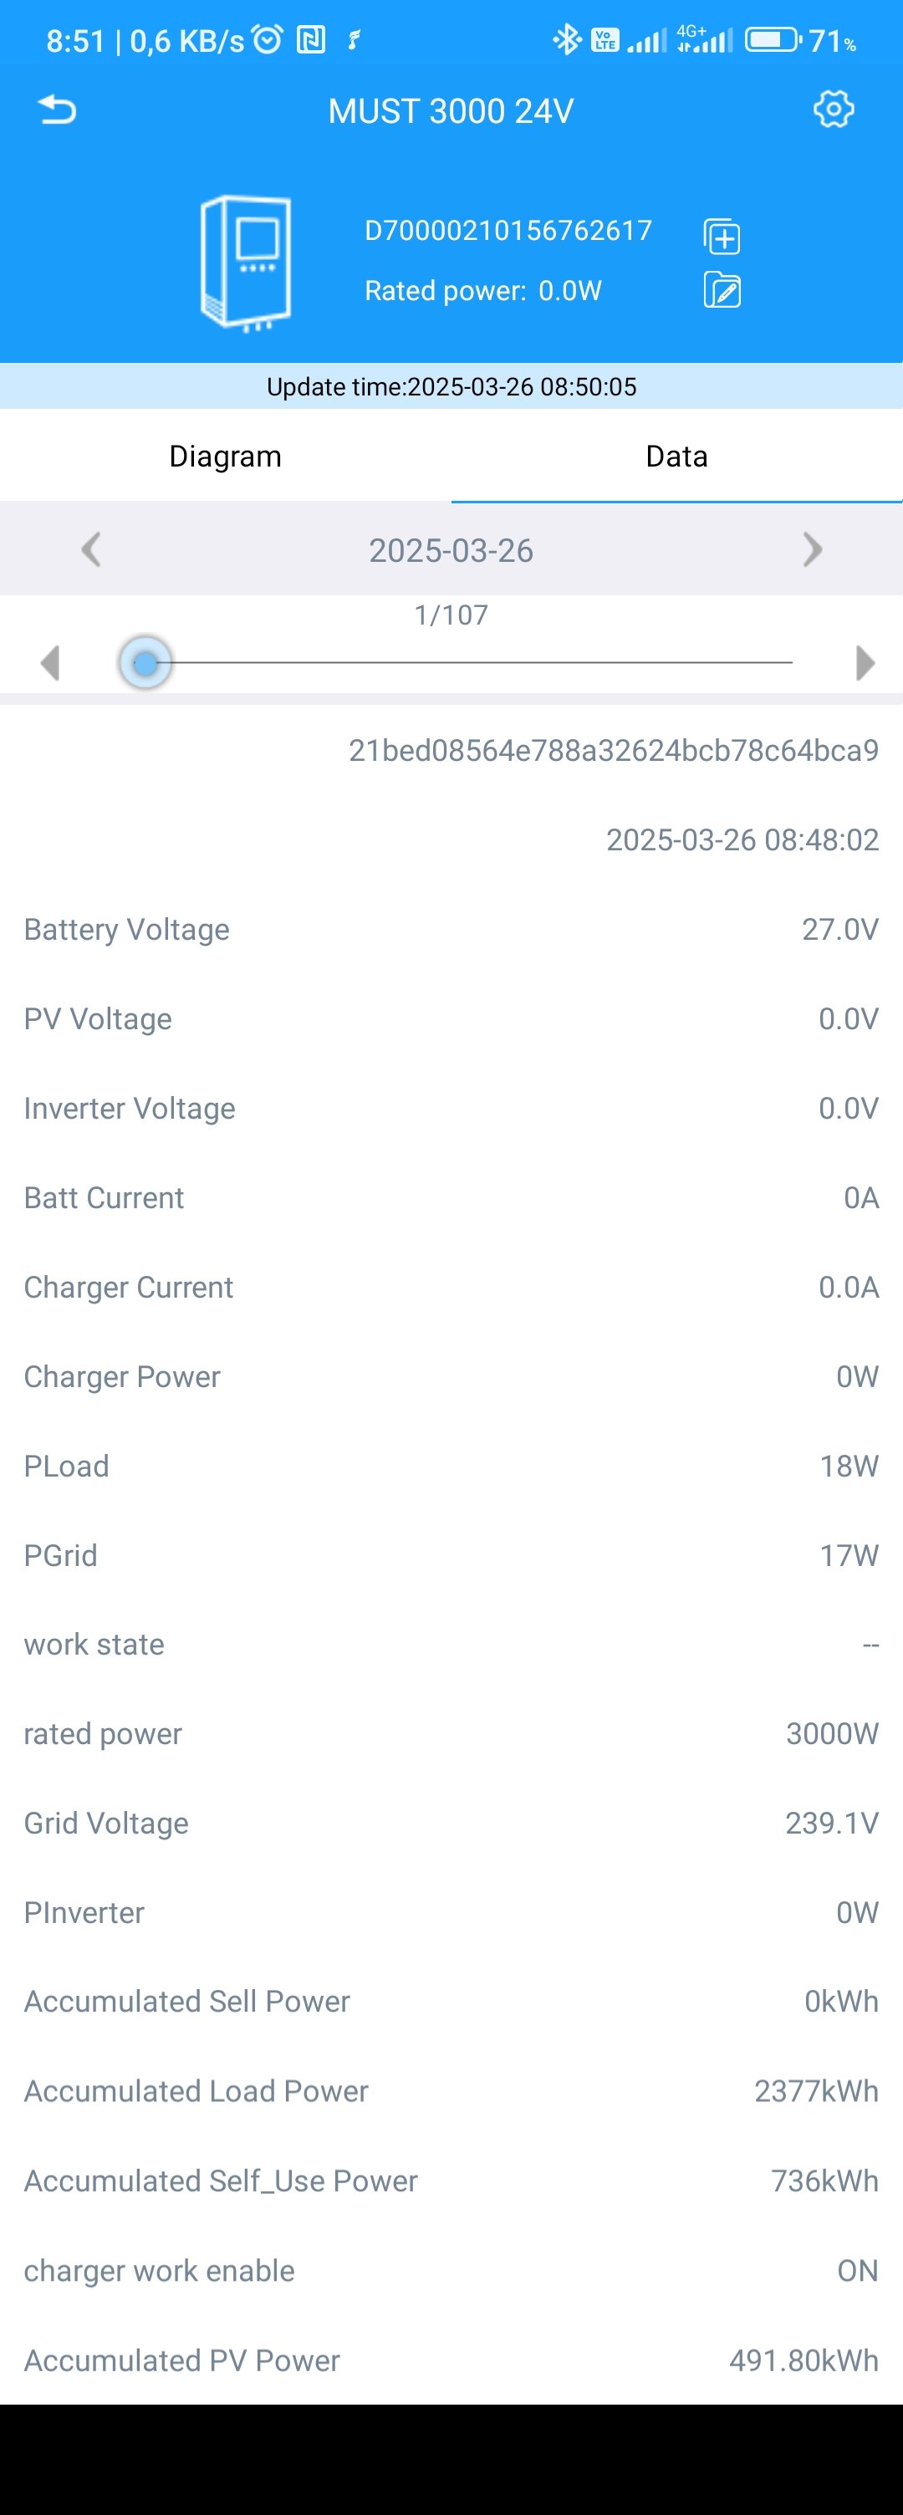
Task: Tap the back arrow icon
Action: point(57,110)
